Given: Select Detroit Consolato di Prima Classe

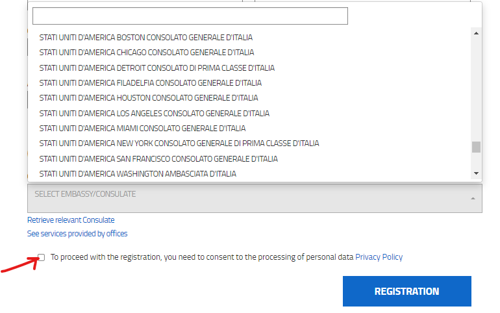Looking at the screenshot, I should 156,68.
